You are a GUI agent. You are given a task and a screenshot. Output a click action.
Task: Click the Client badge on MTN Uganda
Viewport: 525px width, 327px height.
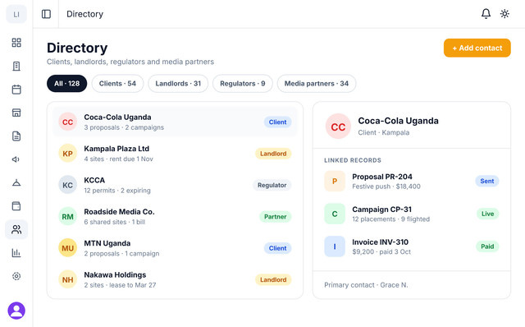277,248
